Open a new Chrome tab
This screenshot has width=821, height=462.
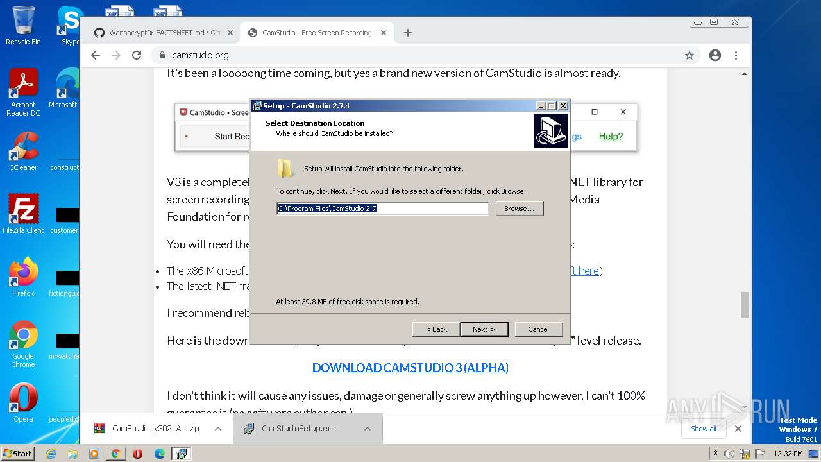pos(408,33)
